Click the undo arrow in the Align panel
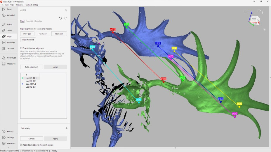The width and height of the screenshot is (271, 152). pyautogui.click(x=60, y=18)
